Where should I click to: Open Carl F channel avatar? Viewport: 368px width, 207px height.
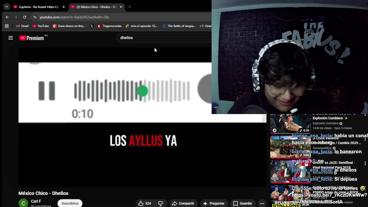click(x=23, y=203)
